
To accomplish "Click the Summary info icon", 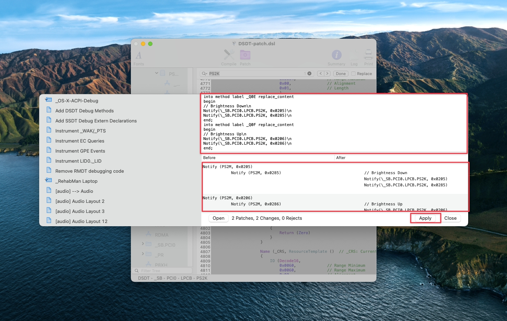I will 336,55.
